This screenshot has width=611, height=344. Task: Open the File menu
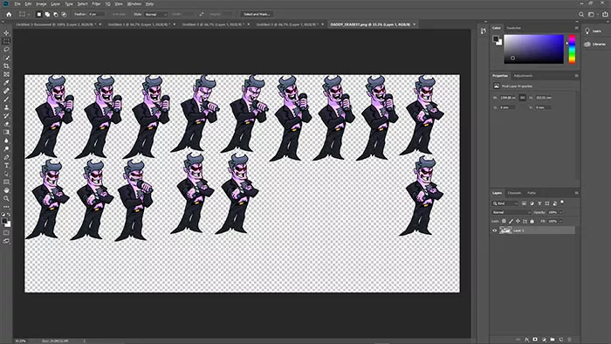[17, 3]
